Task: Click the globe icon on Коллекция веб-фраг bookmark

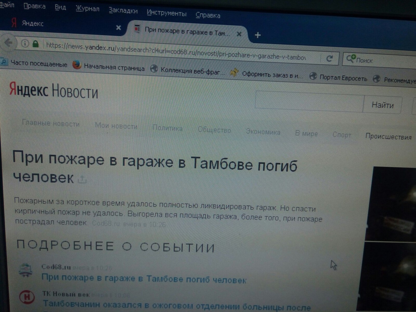Action: click(154, 69)
